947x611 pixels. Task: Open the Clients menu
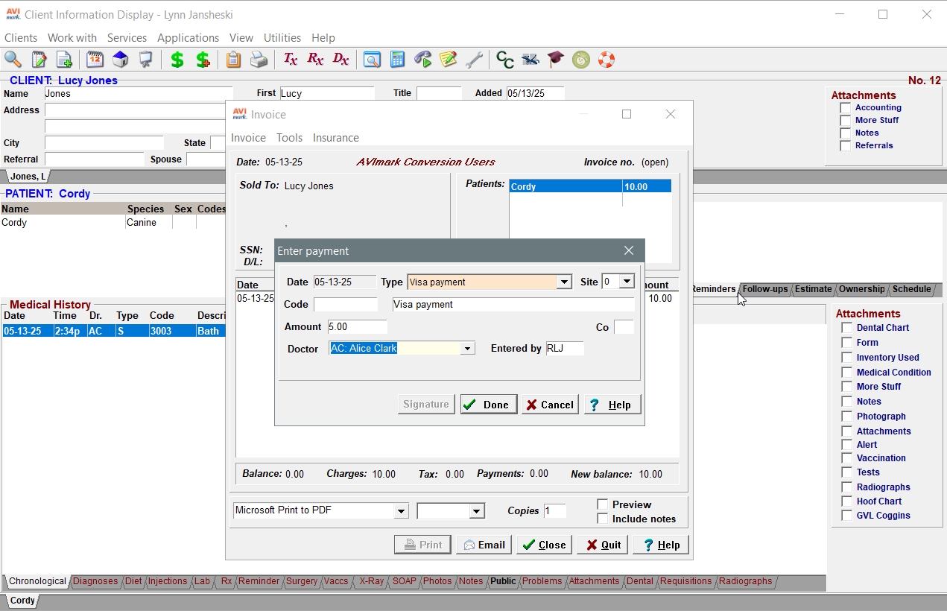(x=21, y=38)
